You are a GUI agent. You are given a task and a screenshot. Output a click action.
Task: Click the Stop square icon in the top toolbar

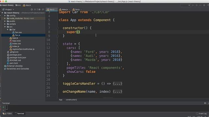pyautogui.click(x=204, y=5)
